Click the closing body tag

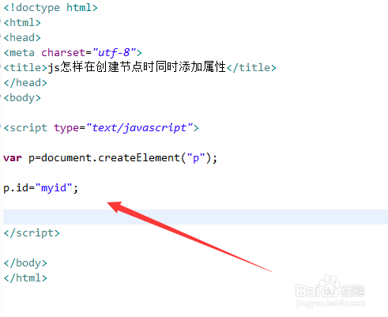pos(25,263)
